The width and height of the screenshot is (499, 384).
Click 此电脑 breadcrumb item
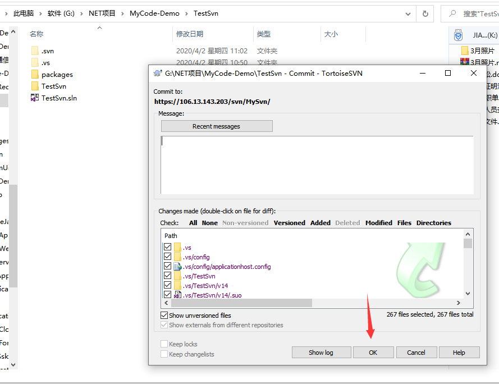[x=24, y=13]
